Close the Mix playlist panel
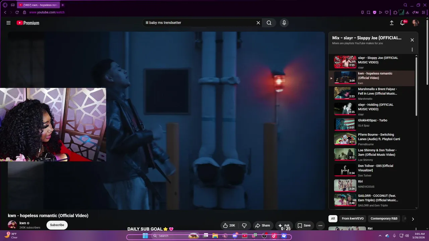 click(412, 40)
